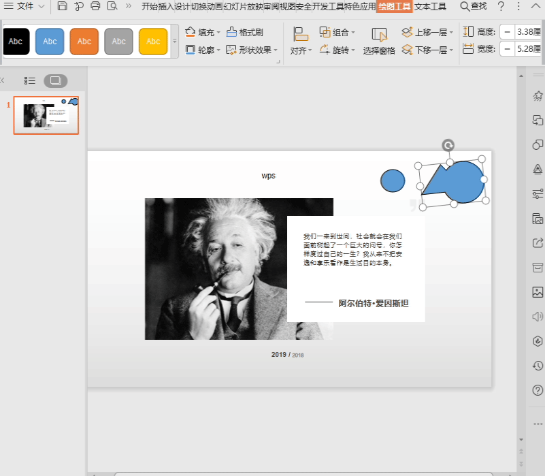Image resolution: width=545 pixels, height=476 pixels.
Task: Apply the yellow Abc shape style
Action: [x=153, y=42]
